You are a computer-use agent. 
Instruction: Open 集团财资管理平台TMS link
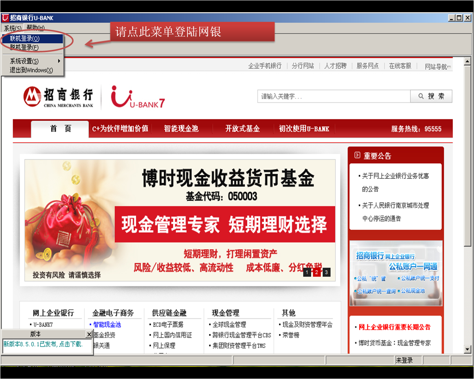(239, 345)
